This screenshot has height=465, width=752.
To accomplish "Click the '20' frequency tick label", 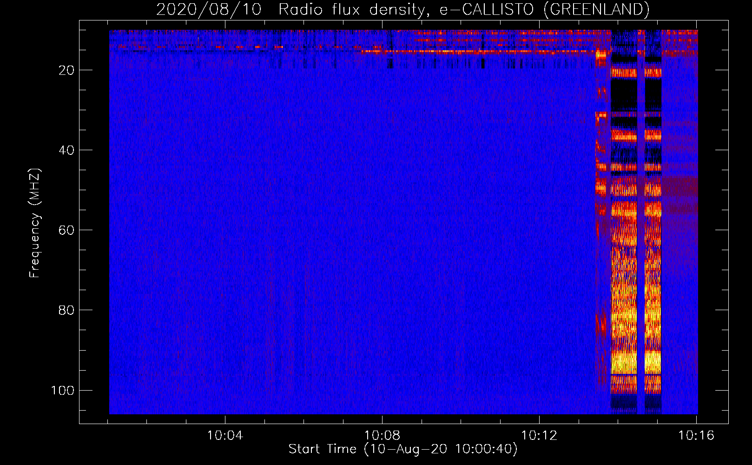I will [x=66, y=70].
